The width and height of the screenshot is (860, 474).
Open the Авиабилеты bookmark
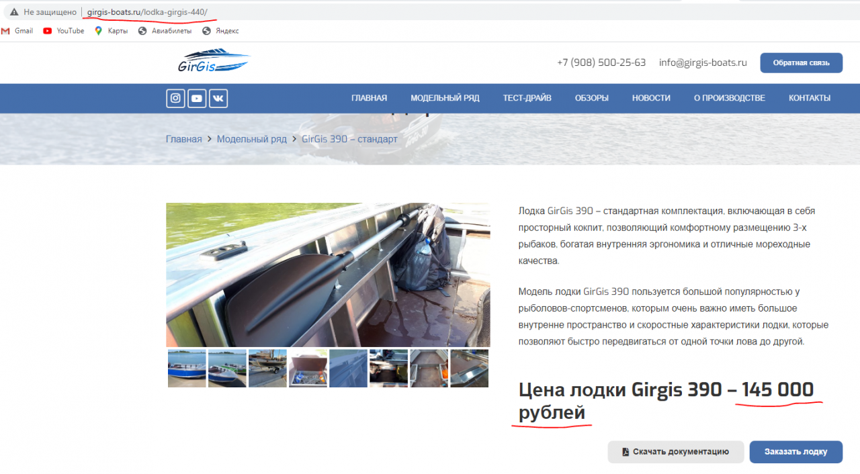point(163,31)
